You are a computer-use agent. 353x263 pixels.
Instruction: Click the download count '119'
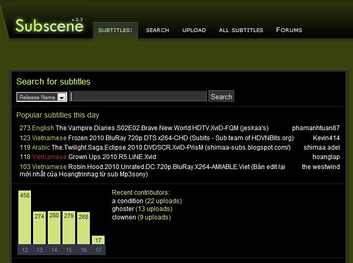tap(25, 148)
